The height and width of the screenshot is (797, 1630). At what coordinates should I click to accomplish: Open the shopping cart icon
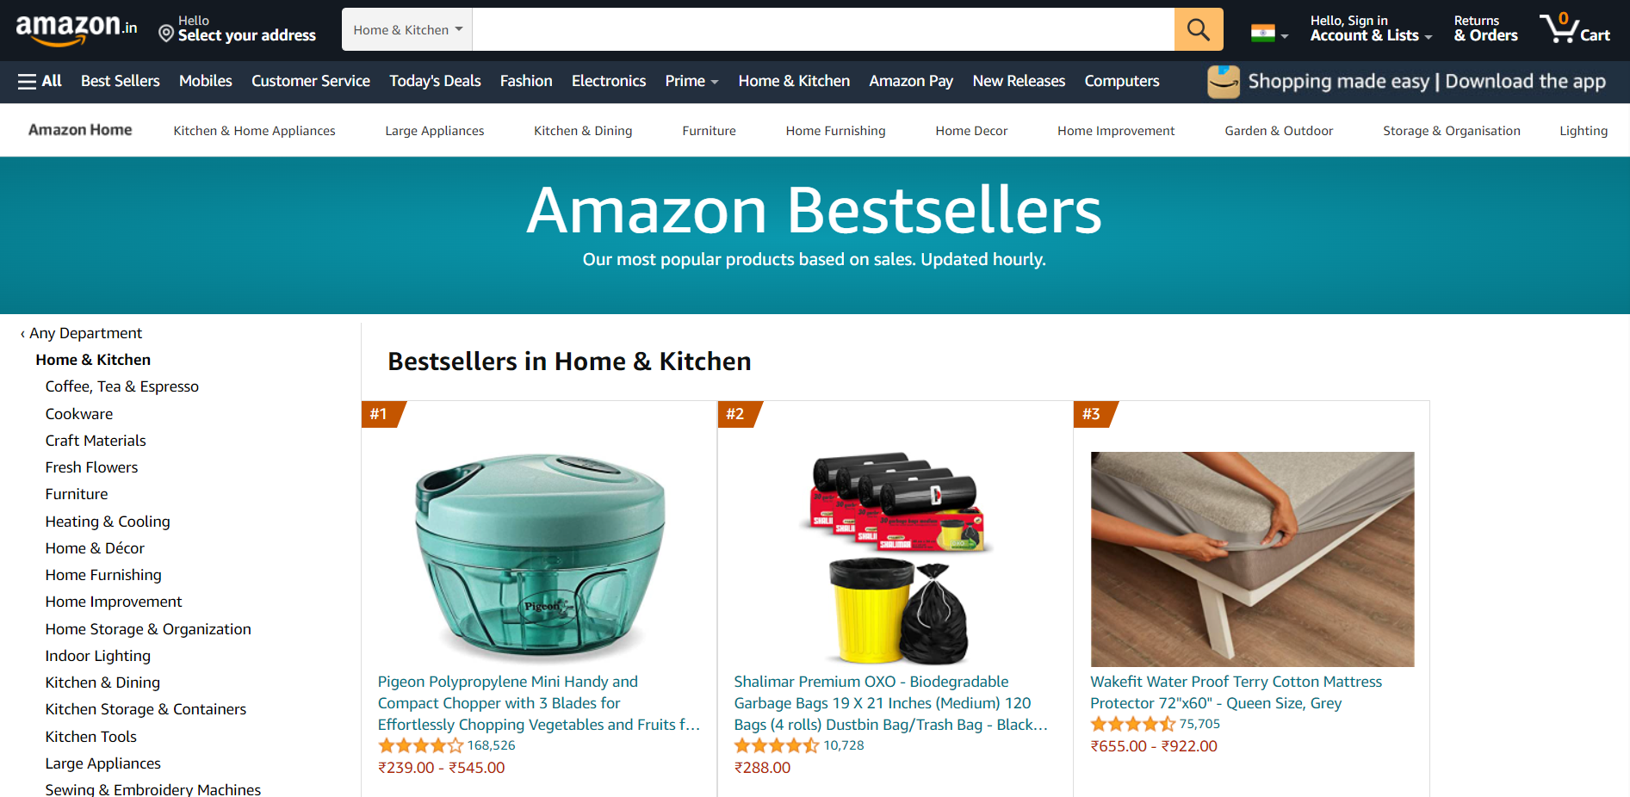(x=1575, y=28)
